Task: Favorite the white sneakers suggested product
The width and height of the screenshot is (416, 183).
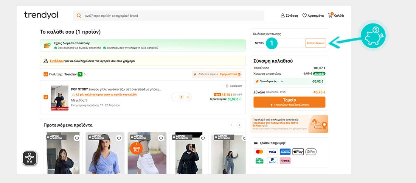Action: 161,138
